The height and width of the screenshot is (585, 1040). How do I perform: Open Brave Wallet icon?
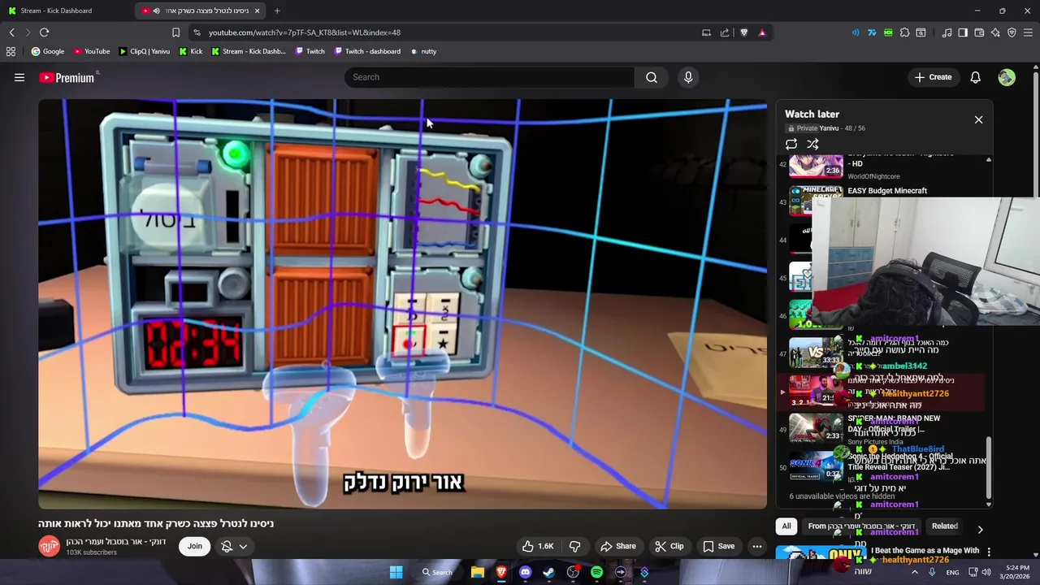coord(979,32)
